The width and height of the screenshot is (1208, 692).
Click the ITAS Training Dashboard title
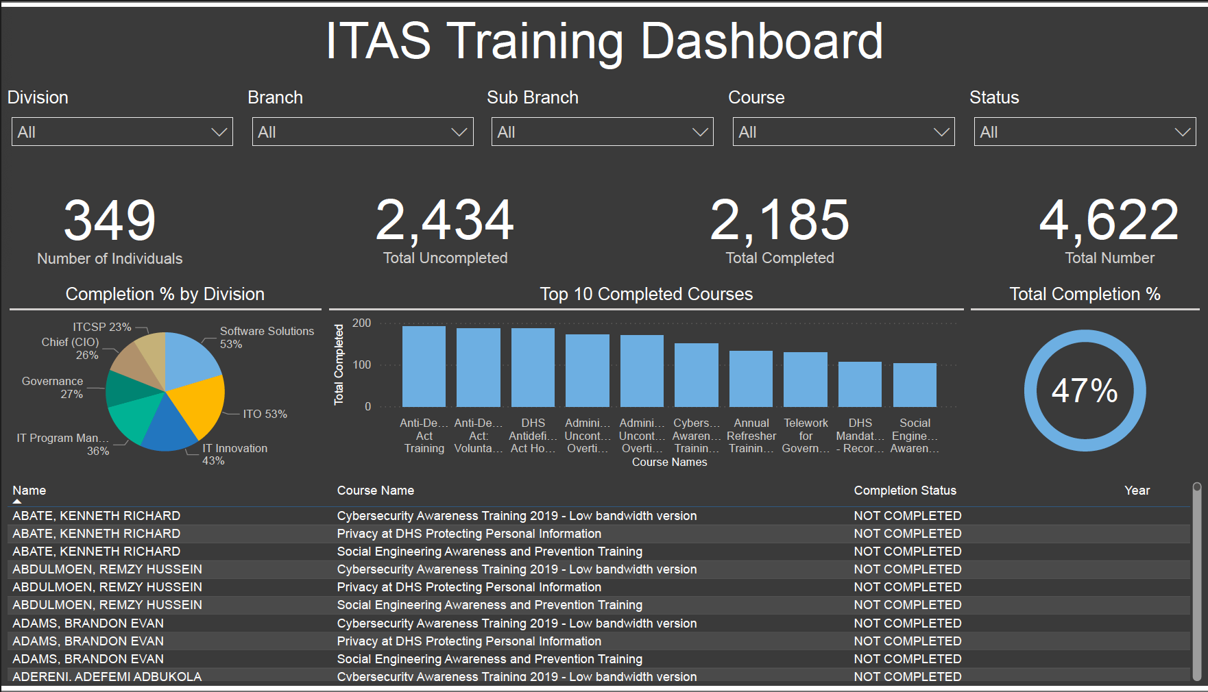tap(605, 41)
